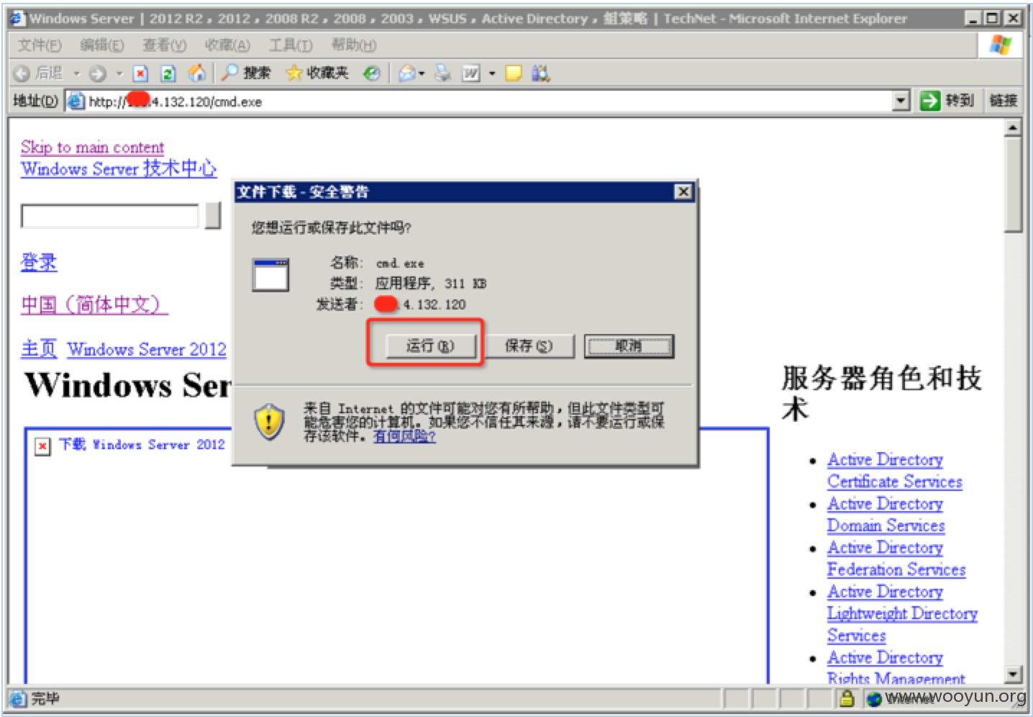Click the vertical scrollbar down arrow
The image size is (1033, 717).
1013,675
